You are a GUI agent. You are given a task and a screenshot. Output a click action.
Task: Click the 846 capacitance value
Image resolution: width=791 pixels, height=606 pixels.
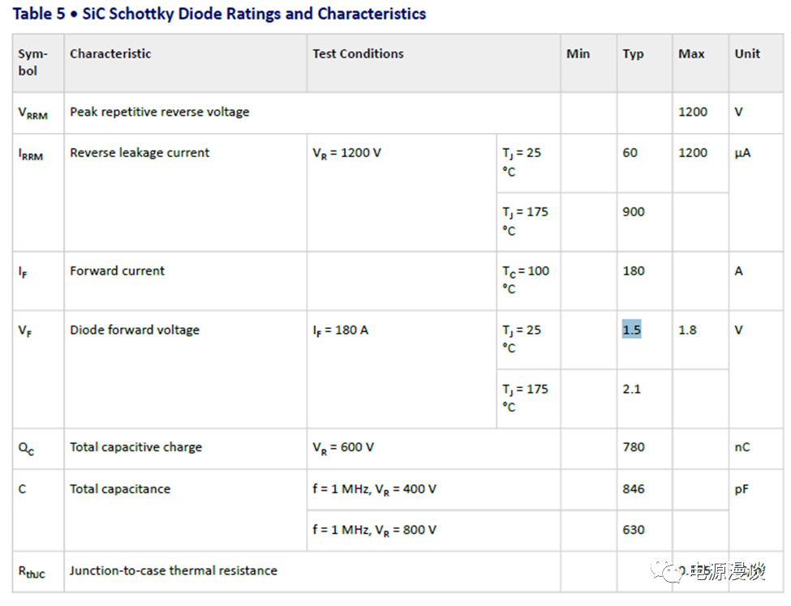(634, 489)
